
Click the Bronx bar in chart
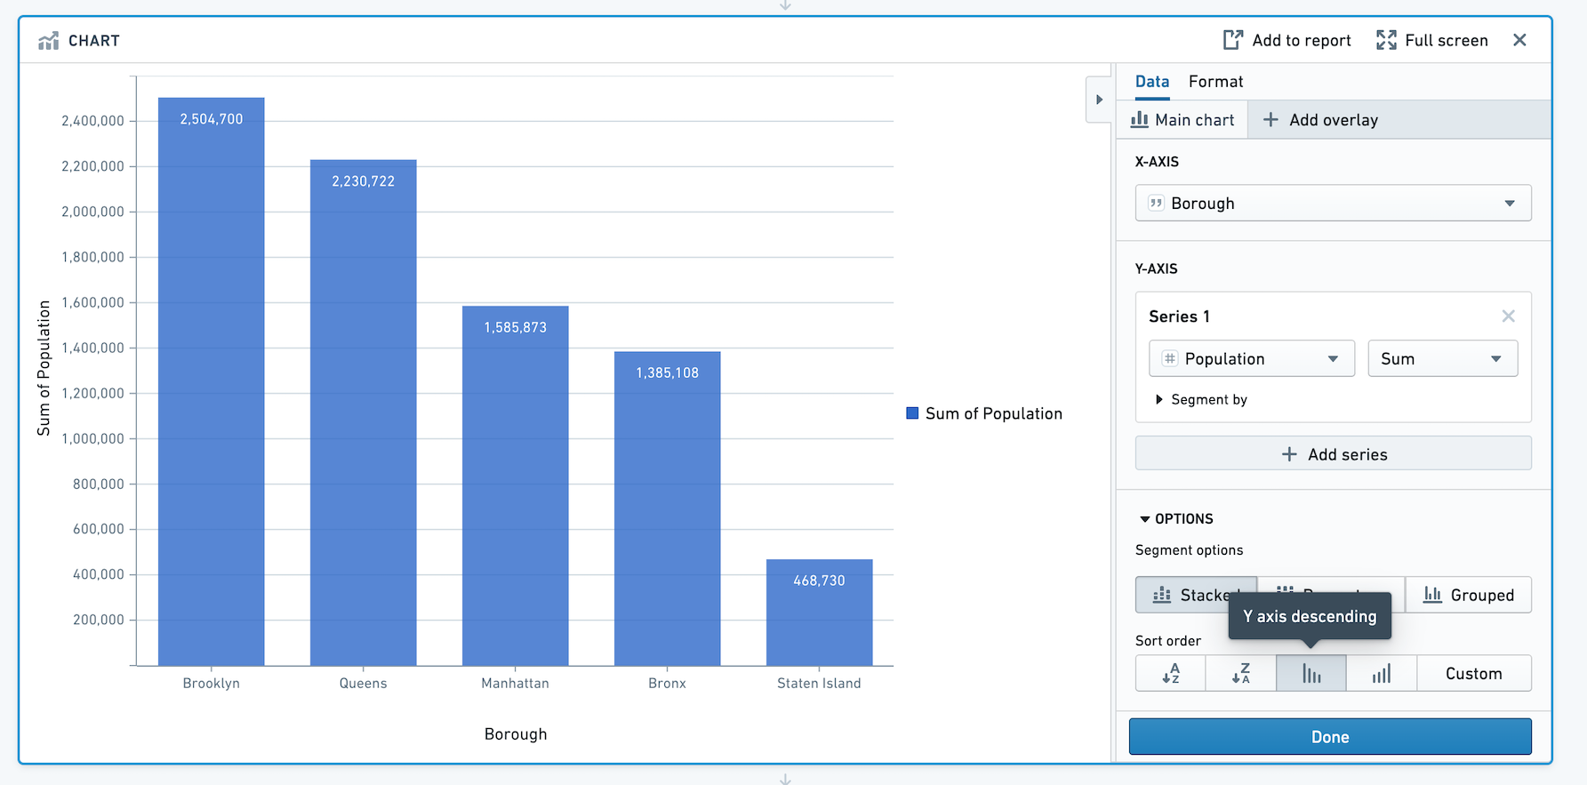[668, 509]
